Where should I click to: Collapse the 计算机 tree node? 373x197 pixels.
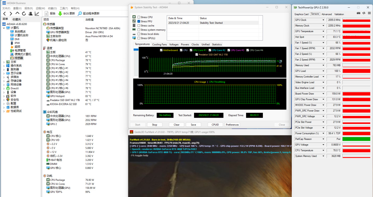(4, 28)
